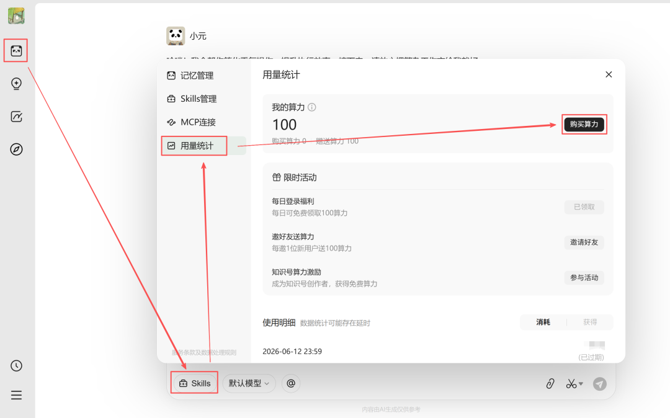Click the 小元 name label

point(199,37)
